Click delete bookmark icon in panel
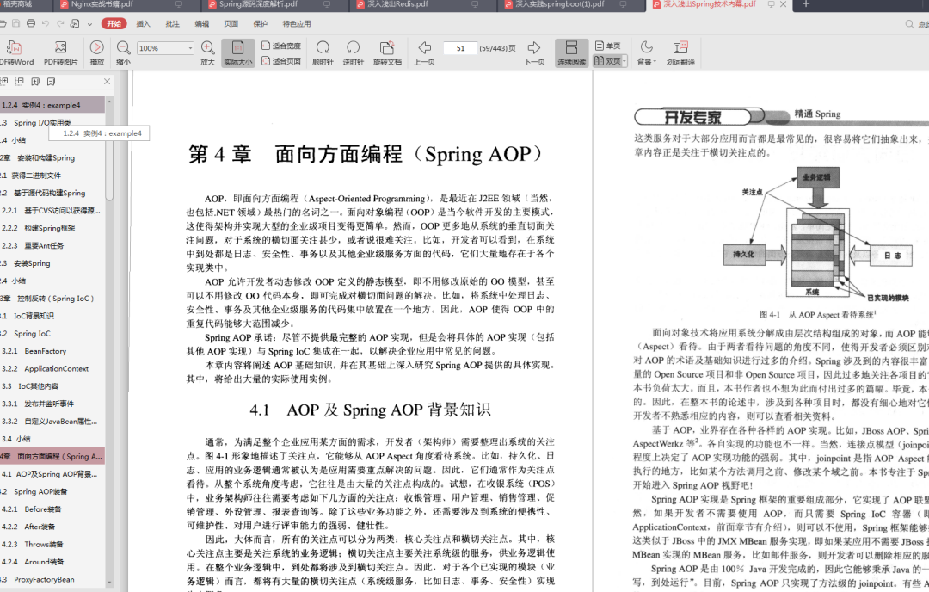The image size is (929, 592). tap(51, 81)
